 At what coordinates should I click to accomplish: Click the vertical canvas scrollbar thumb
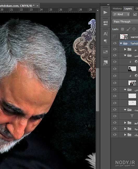98,90
